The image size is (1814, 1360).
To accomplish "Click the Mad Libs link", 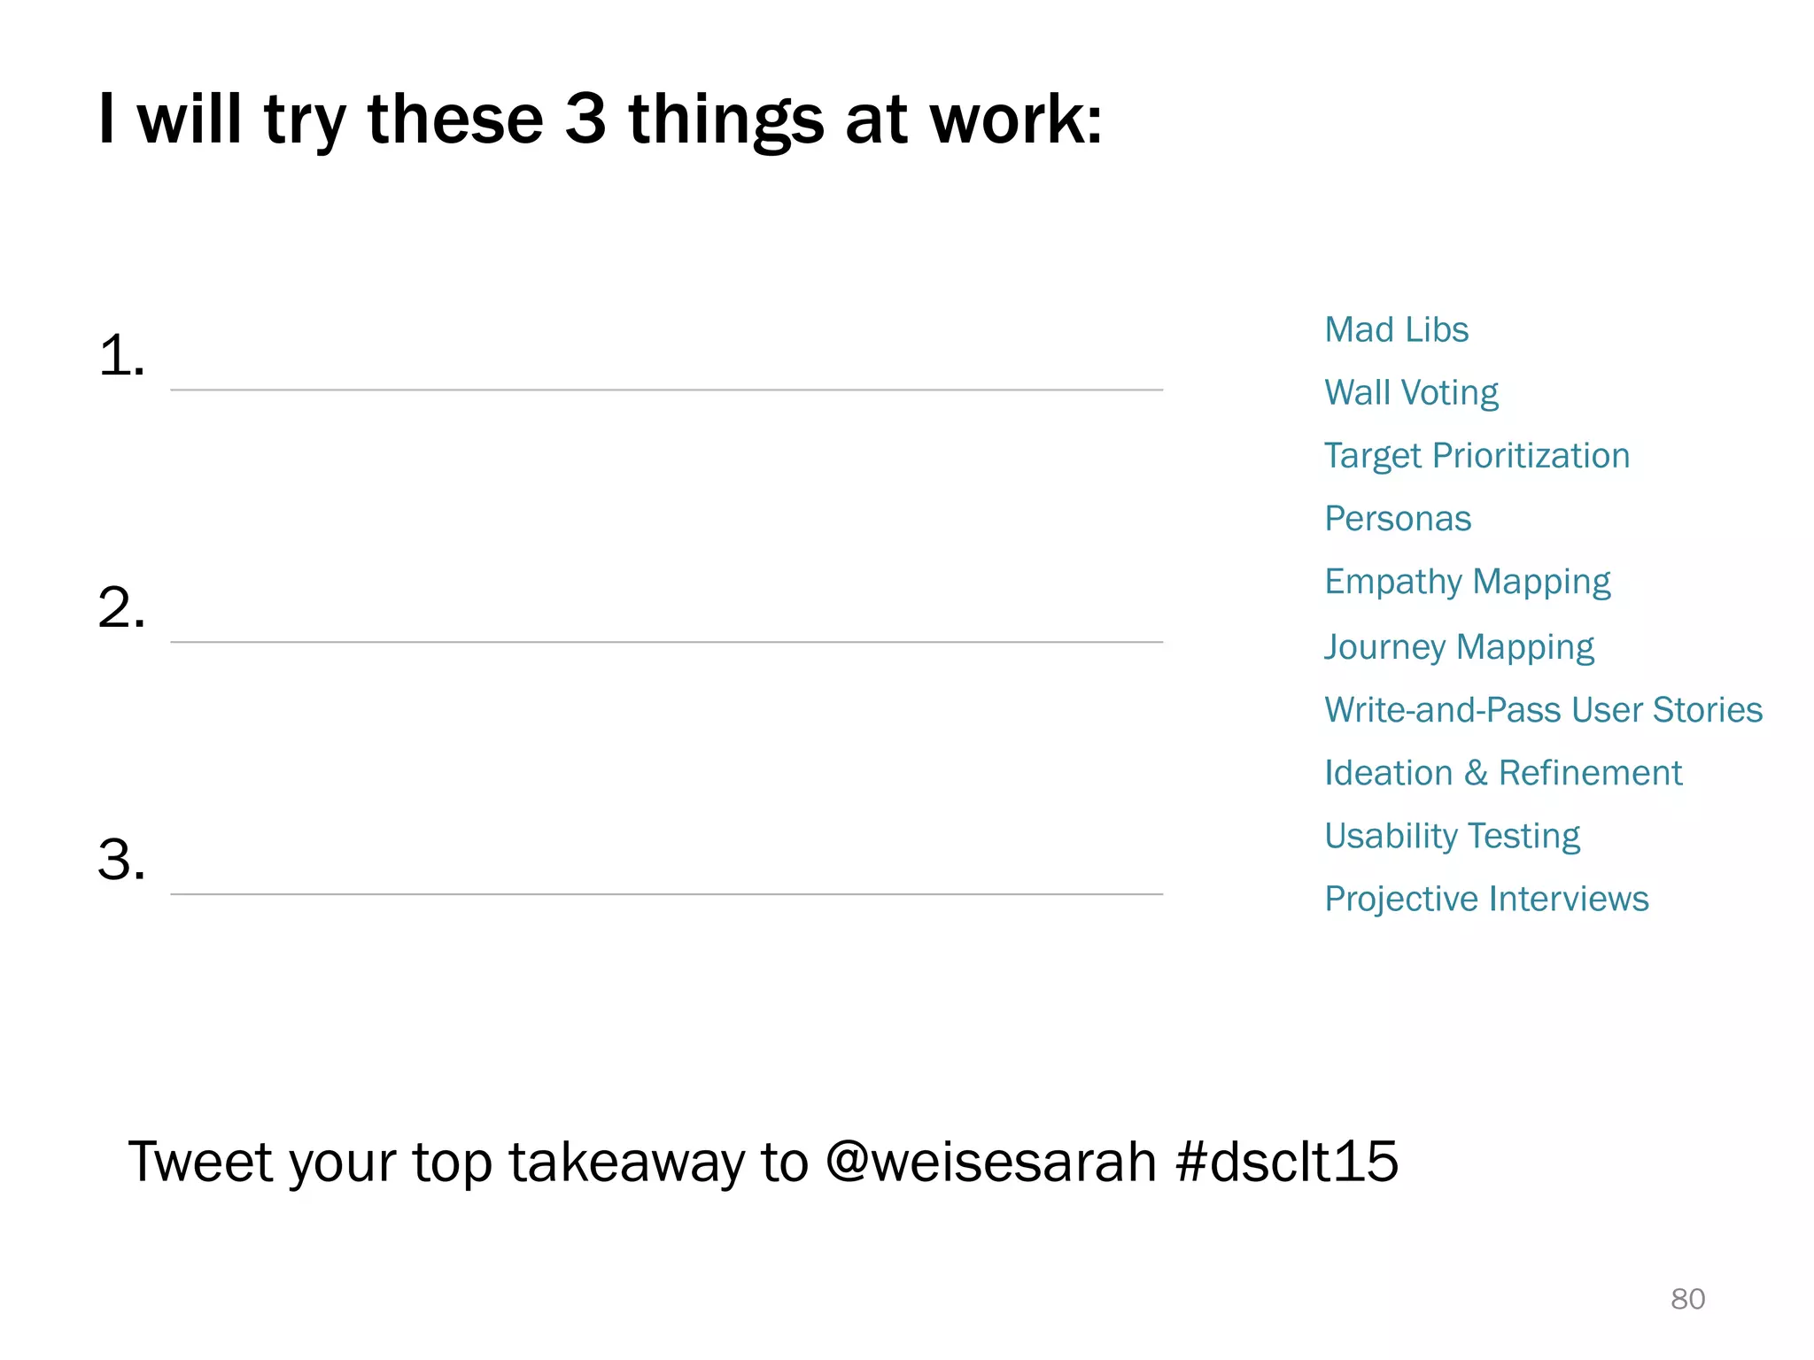I will coord(1396,329).
